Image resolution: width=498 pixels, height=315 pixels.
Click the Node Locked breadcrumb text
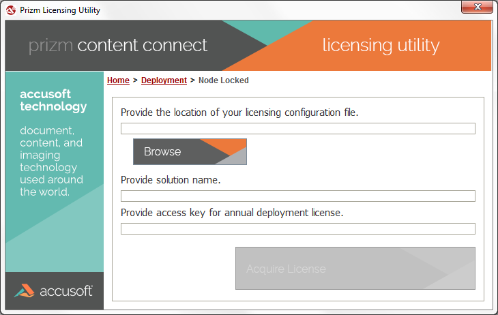click(x=223, y=80)
